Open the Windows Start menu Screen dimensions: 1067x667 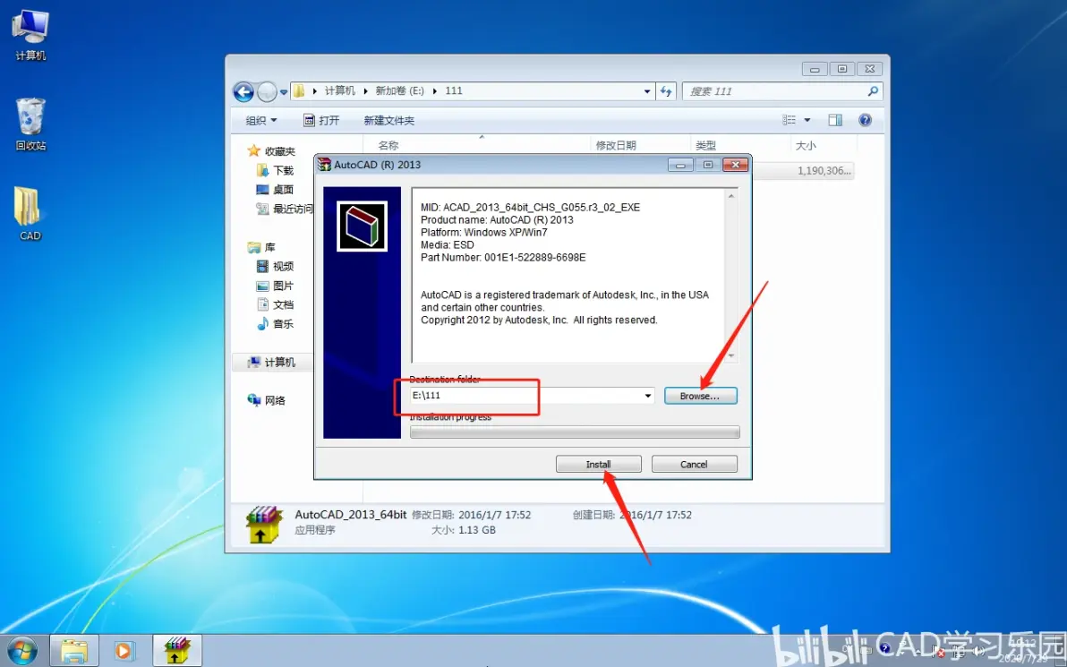(x=21, y=651)
